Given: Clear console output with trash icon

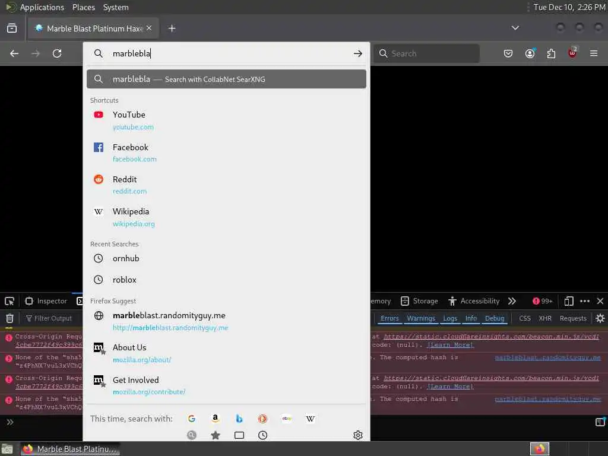Looking at the screenshot, I should point(9,318).
